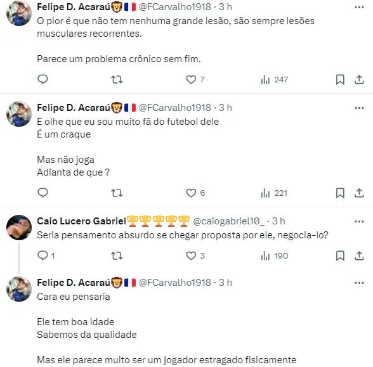The width and height of the screenshot is (373, 367).
Task: View the 190 views stat on Caio's tweet
Action: pyautogui.click(x=274, y=256)
